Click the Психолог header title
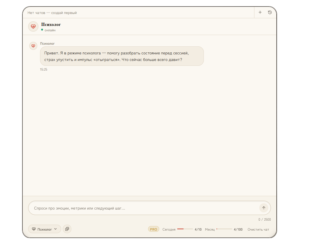The height and width of the screenshot is (242, 309). coord(51,24)
